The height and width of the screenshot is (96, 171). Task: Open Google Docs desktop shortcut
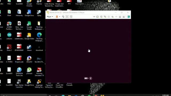[29, 13]
